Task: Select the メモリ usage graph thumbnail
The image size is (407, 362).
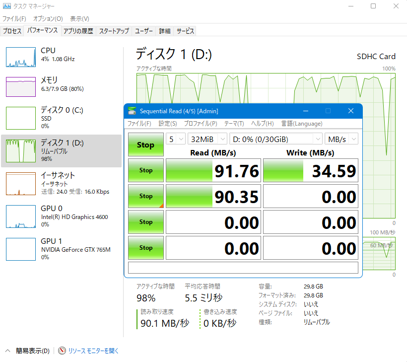Action: click(21, 87)
